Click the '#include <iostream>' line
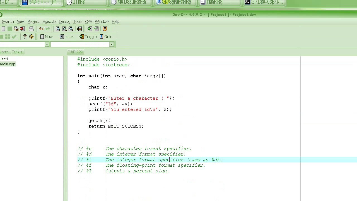Image resolution: width=357 pixels, height=201 pixels. (104, 65)
